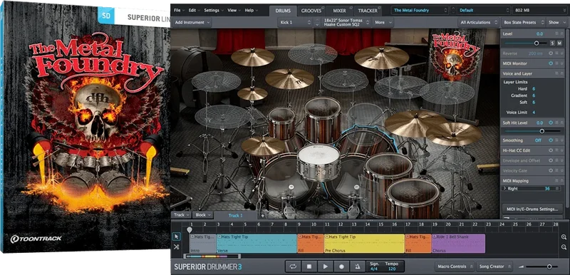Click the Play button
Image resolution: width=570 pixels, height=275 pixels.
[x=326, y=266]
